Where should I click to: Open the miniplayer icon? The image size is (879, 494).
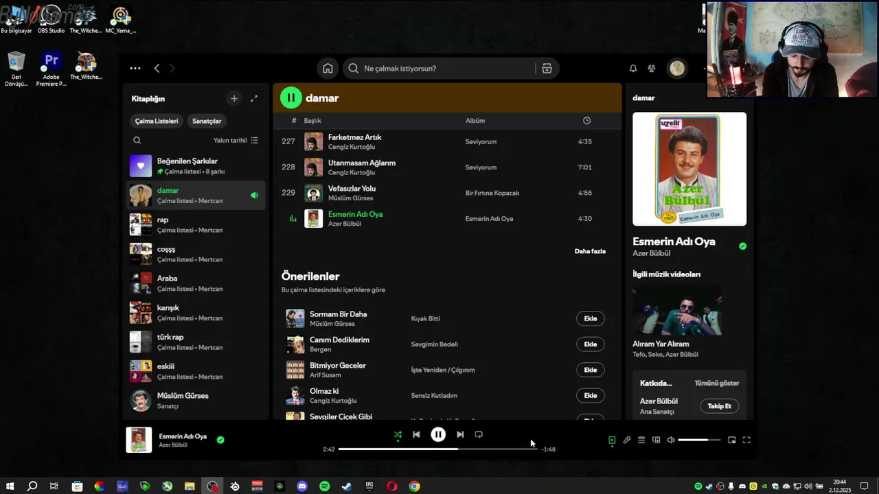click(731, 440)
